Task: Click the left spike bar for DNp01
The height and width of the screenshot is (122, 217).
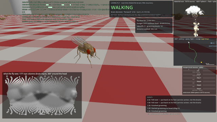Action: point(189,89)
